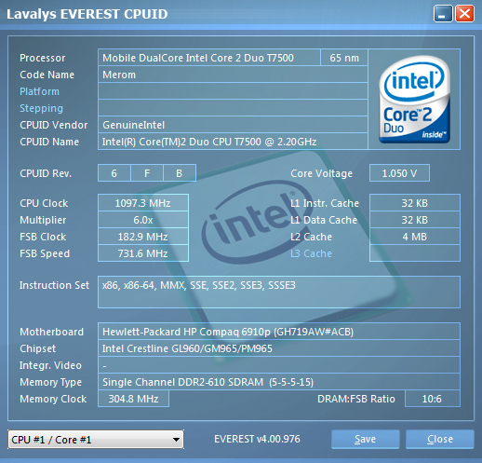This screenshot has width=482, height=463.
Task: Click the empty Stepping value field
Action: click(x=233, y=108)
